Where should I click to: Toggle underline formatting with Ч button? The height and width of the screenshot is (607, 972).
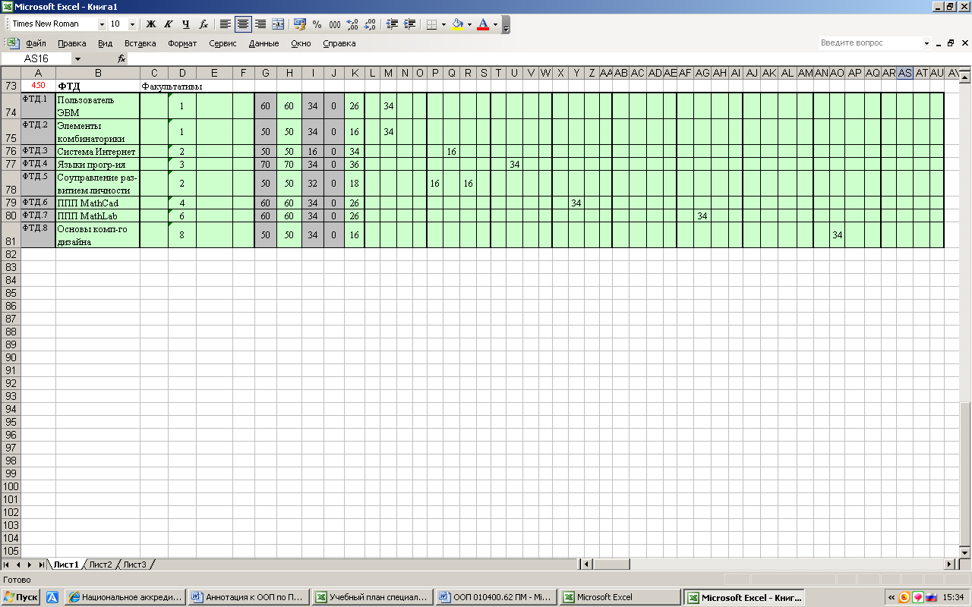click(185, 24)
